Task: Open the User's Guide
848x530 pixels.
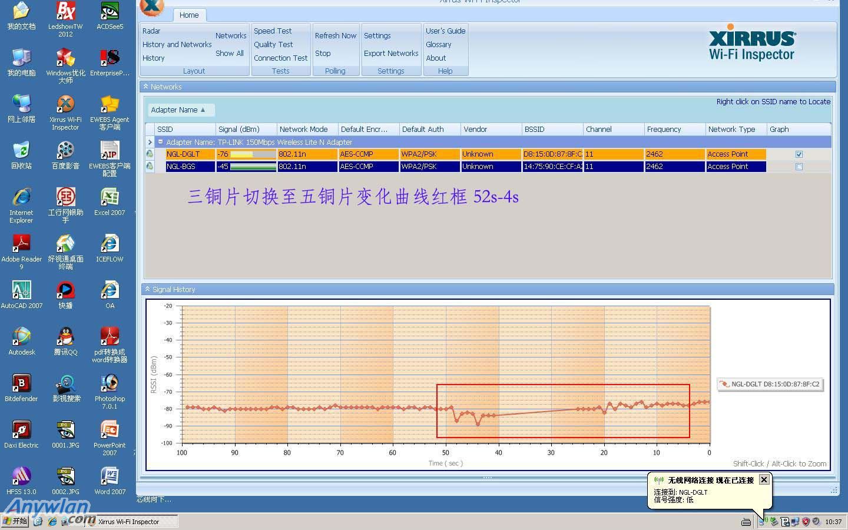Action: click(x=445, y=31)
